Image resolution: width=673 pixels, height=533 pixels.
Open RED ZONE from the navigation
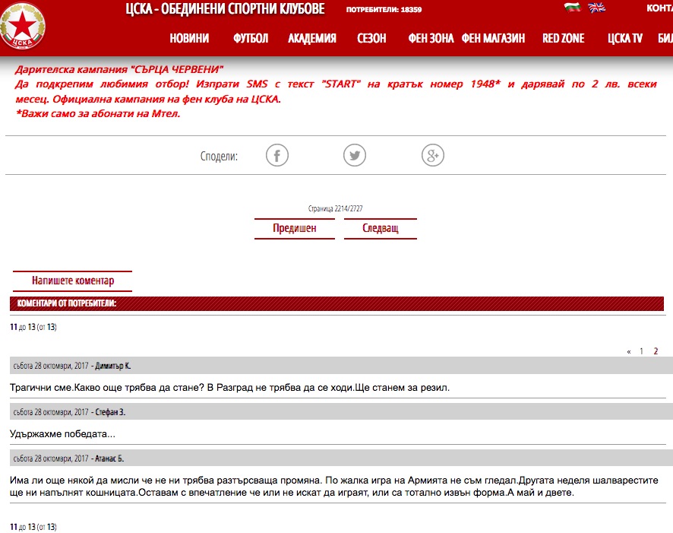tap(564, 39)
